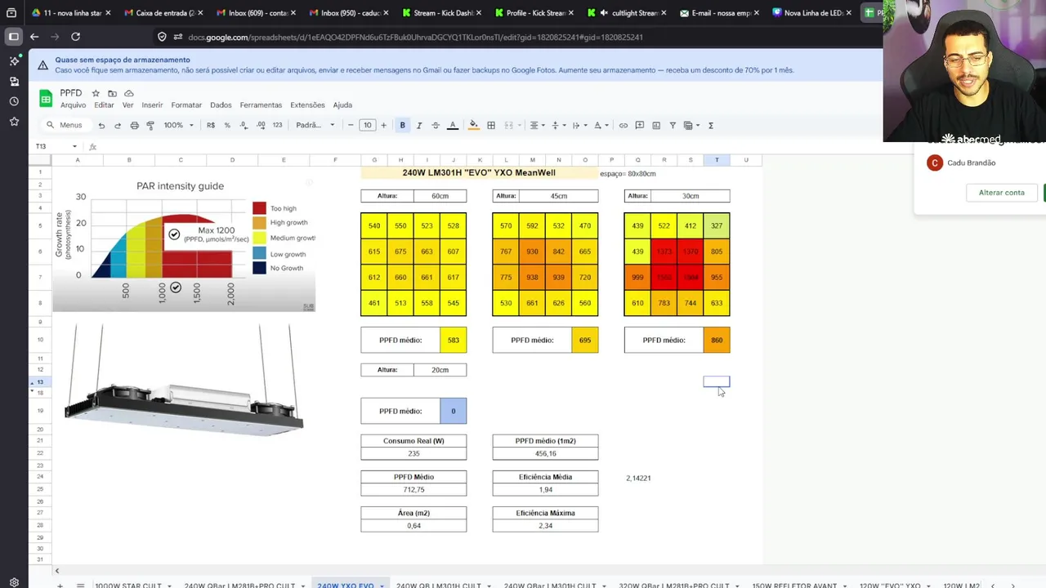Open the zoom 100% dropdown
This screenshot has width=1046, height=588.
pos(178,125)
